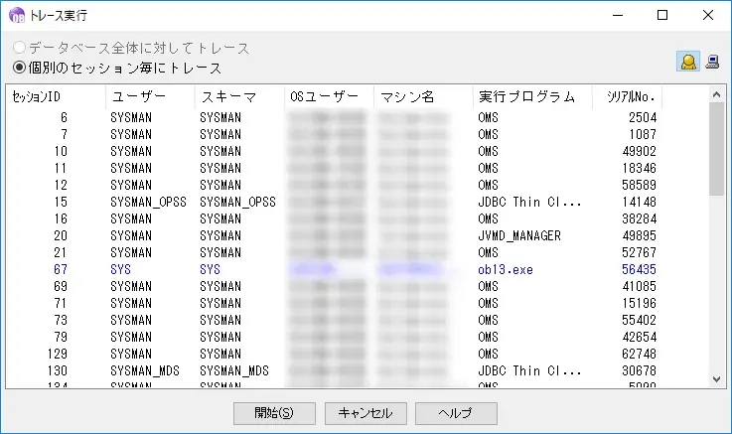Click the app icon in title bar
Screen dimensions: 732x434
pyautogui.click(x=16, y=15)
